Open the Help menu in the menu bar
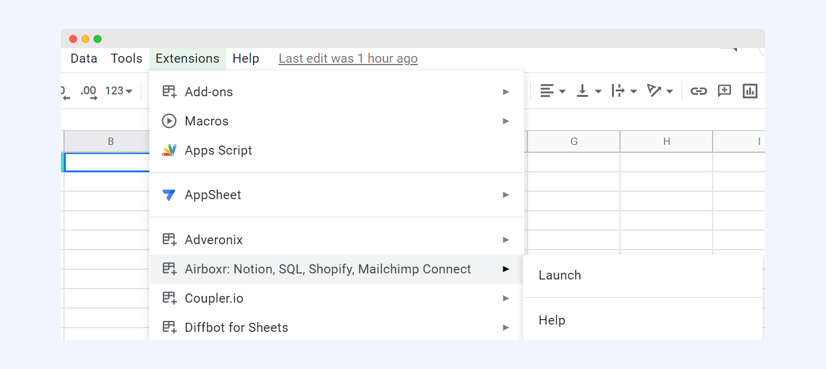 coord(246,58)
